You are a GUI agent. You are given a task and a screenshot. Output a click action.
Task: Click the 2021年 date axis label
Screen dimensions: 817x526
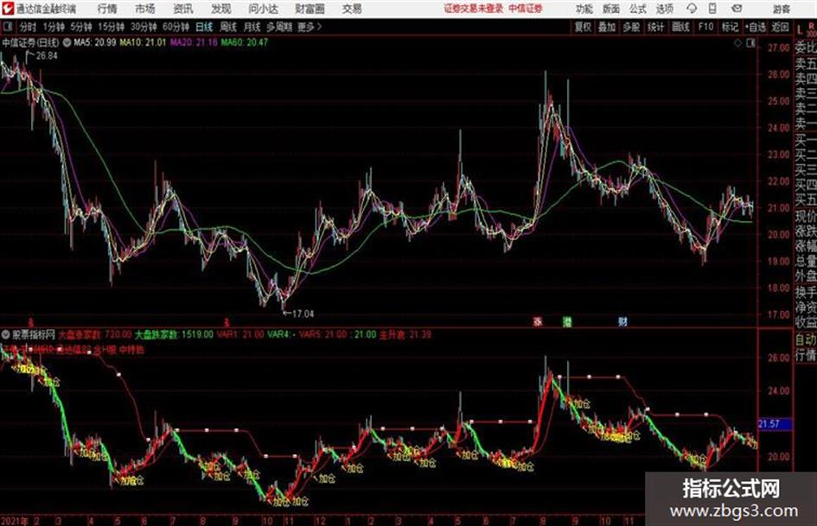click(x=16, y=520)
